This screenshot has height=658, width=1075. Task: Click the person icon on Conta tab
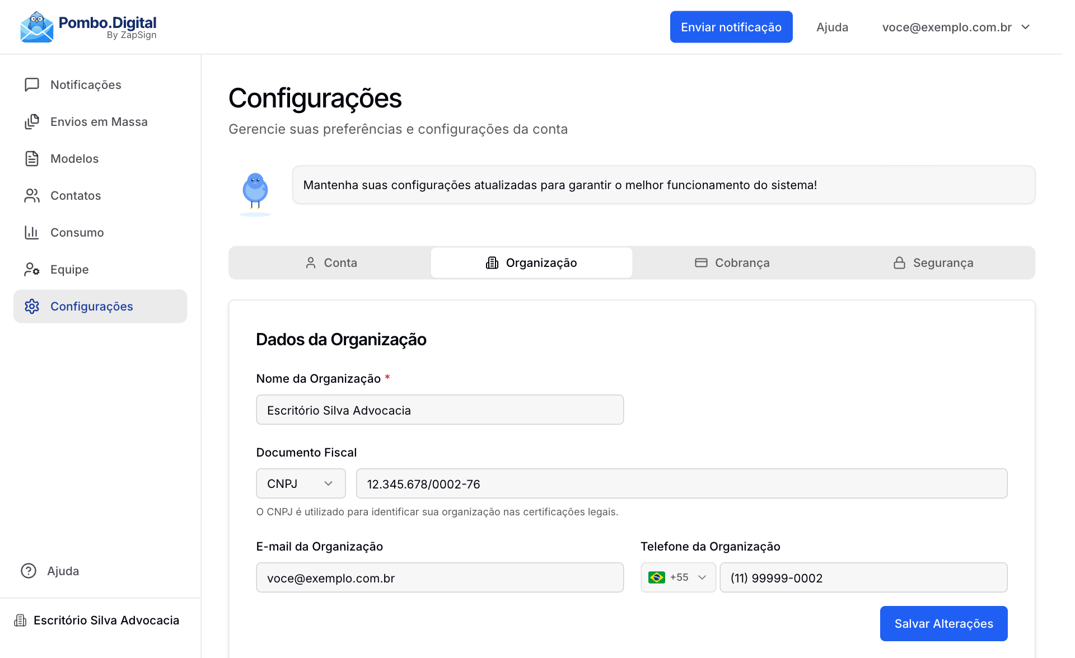click(311, 262)
